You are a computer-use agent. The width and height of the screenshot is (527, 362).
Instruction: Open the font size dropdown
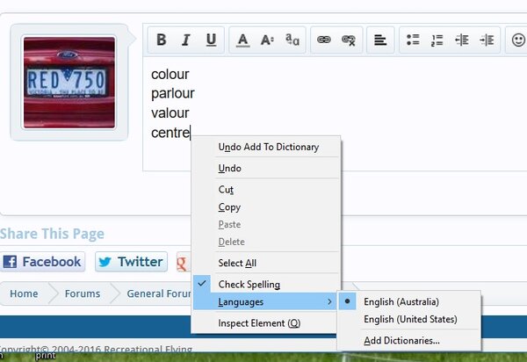click(268, 40)
